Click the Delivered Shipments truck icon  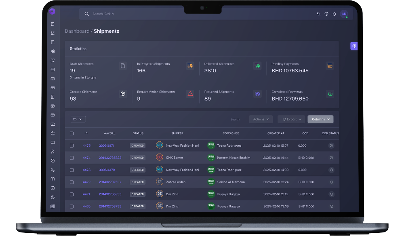(257, 66)
